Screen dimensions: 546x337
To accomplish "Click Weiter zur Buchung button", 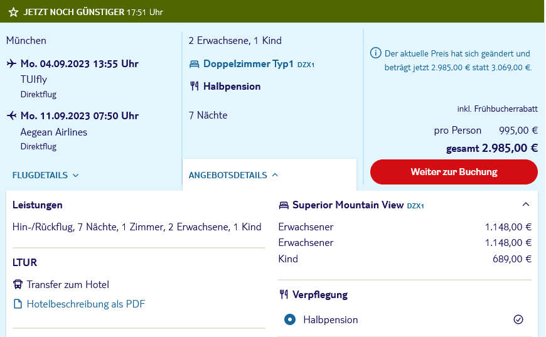I will [454, 172].
